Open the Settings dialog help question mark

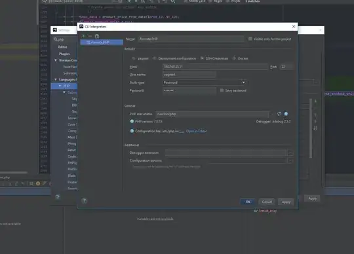click(58, 197)
